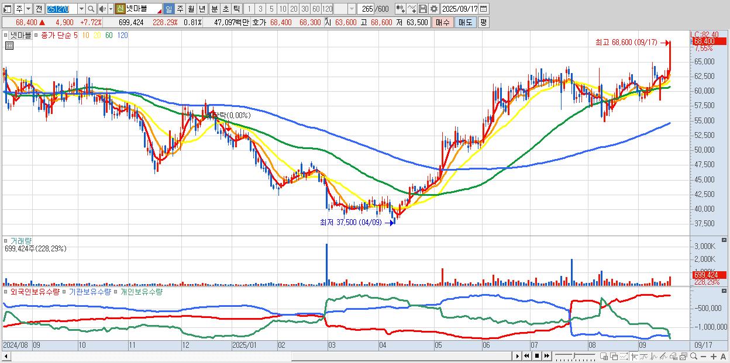Click the green 신 badge icon

pos(120,9)
